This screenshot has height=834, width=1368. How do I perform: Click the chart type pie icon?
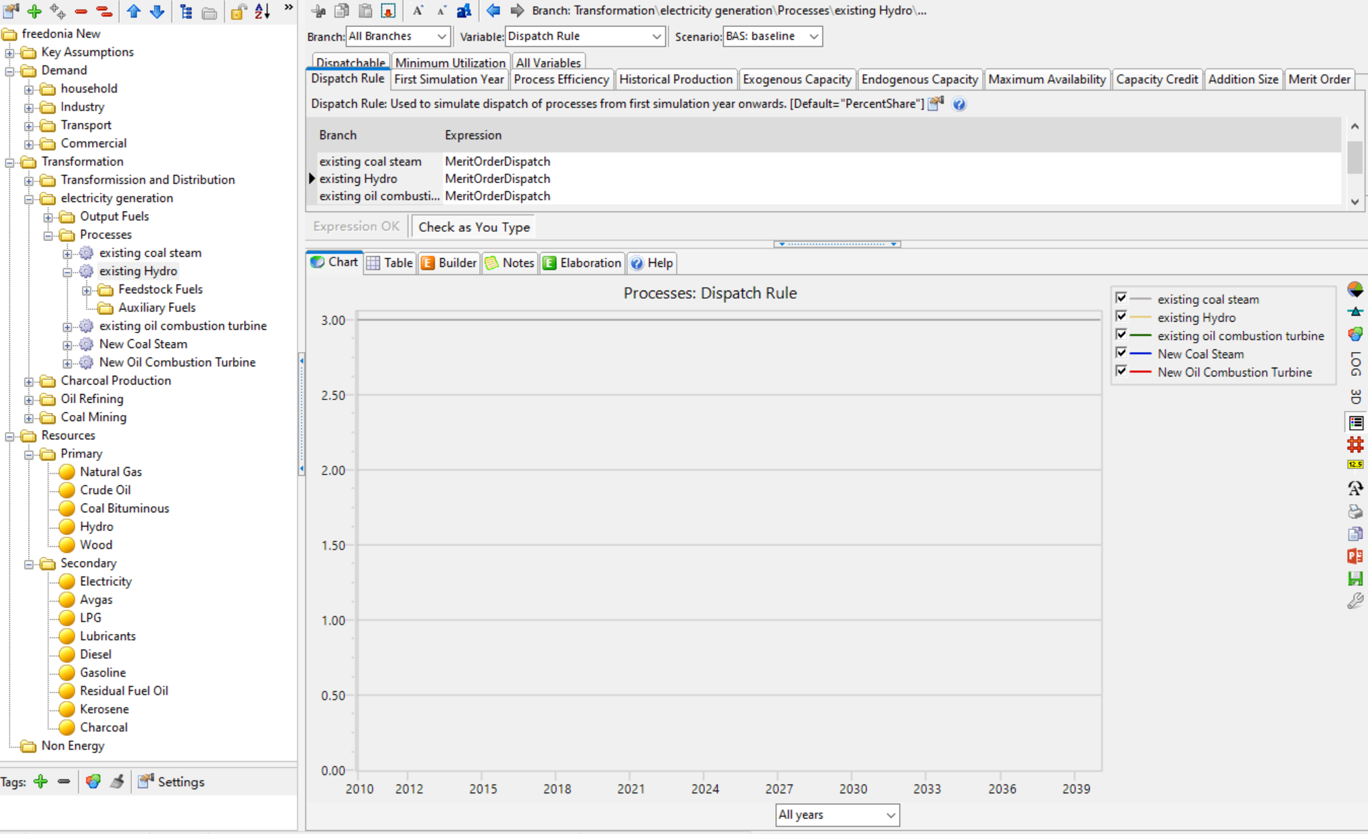[x=1355, y=289]
